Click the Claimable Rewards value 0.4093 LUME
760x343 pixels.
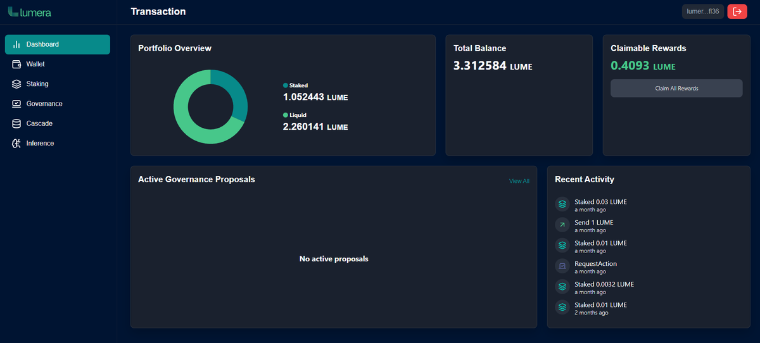643,65
